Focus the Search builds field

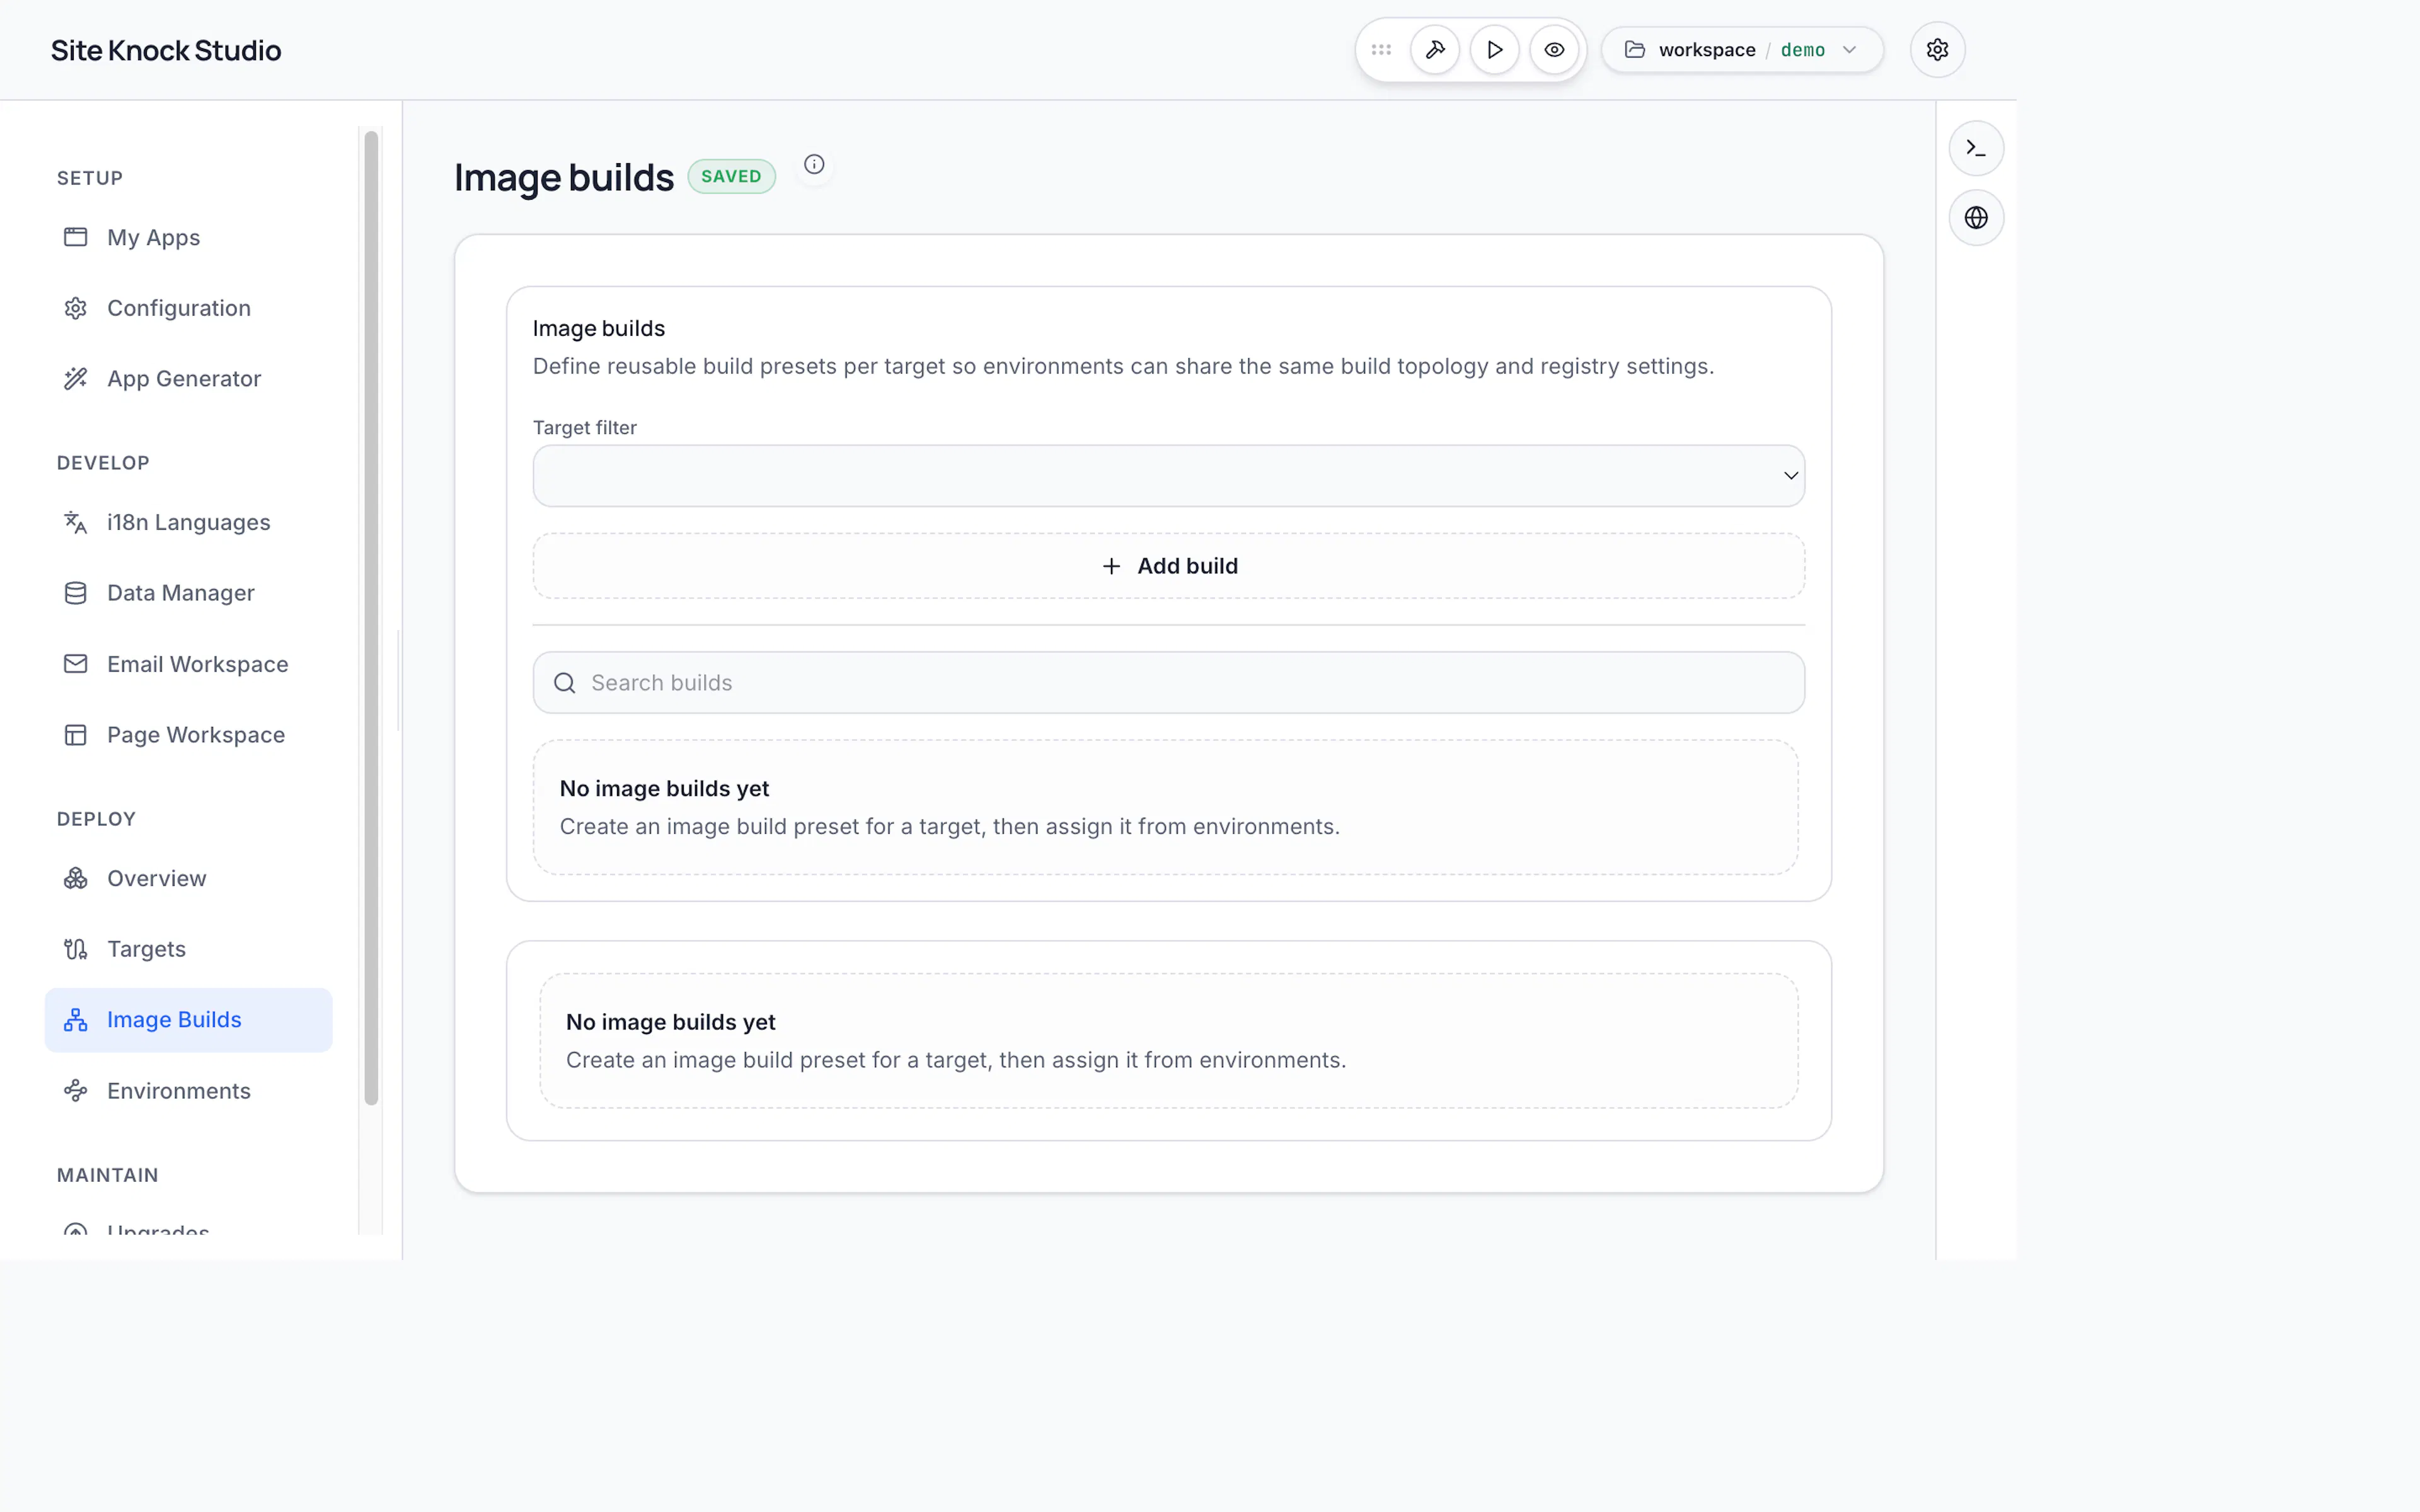tap(1168, 683)
